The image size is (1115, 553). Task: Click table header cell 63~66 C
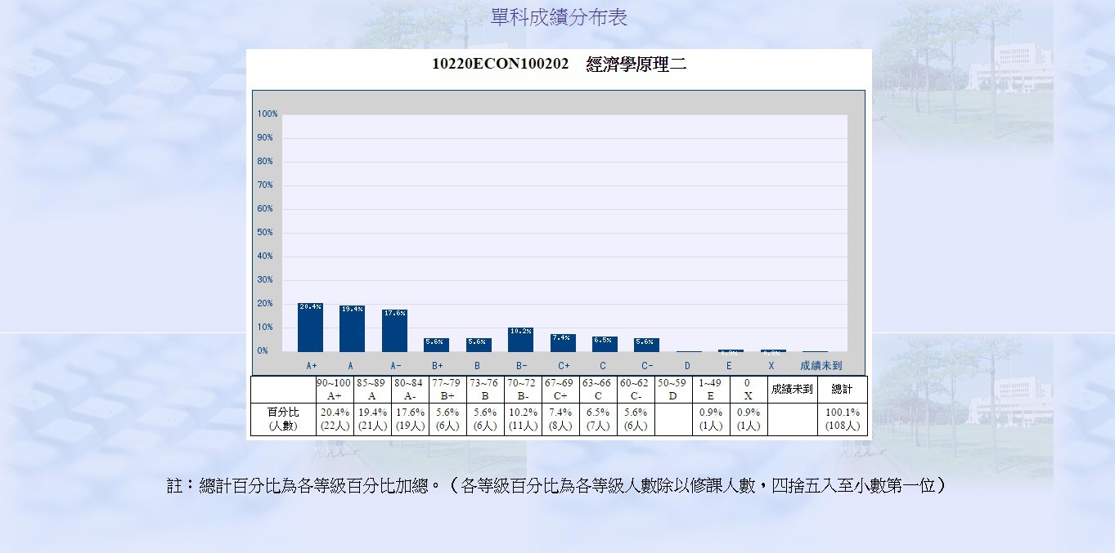click(598, 390)
